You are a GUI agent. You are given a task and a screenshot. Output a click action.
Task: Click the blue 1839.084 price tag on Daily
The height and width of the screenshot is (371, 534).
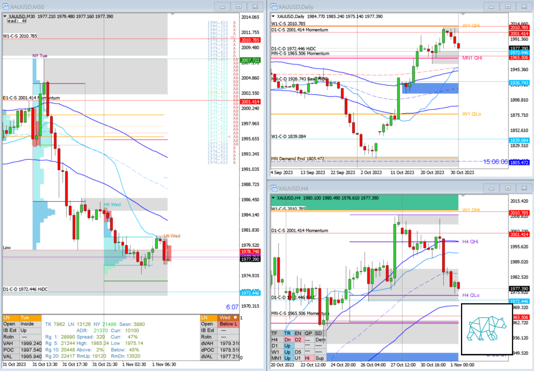pyautogui.click(x=519, y=140)
